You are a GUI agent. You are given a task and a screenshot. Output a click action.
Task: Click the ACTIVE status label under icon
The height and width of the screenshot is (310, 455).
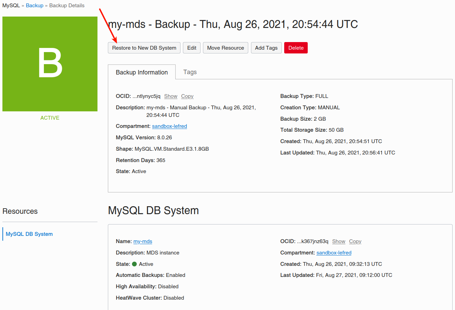(x=50, y=118)
